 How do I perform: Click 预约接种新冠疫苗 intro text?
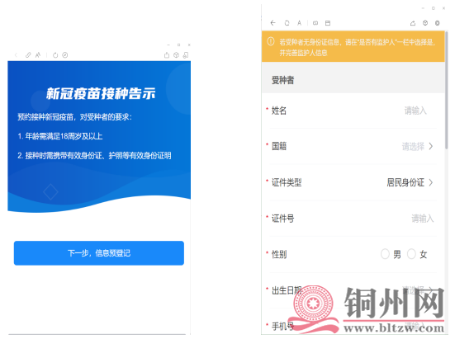click(74, 117)
